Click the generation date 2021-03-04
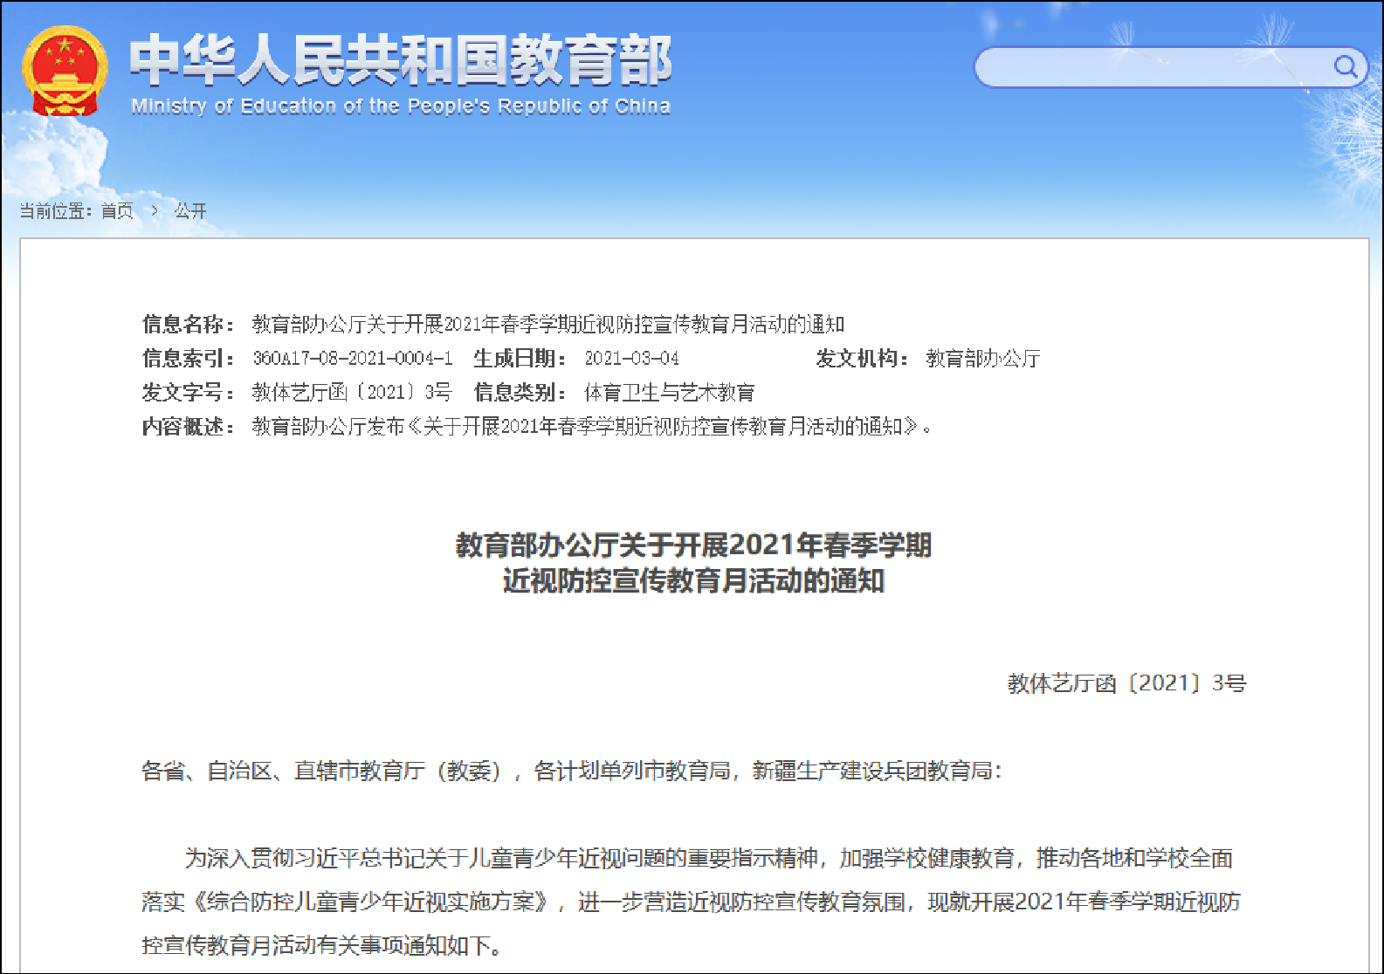The image size is (1384, 974). (x=631, y=359)
